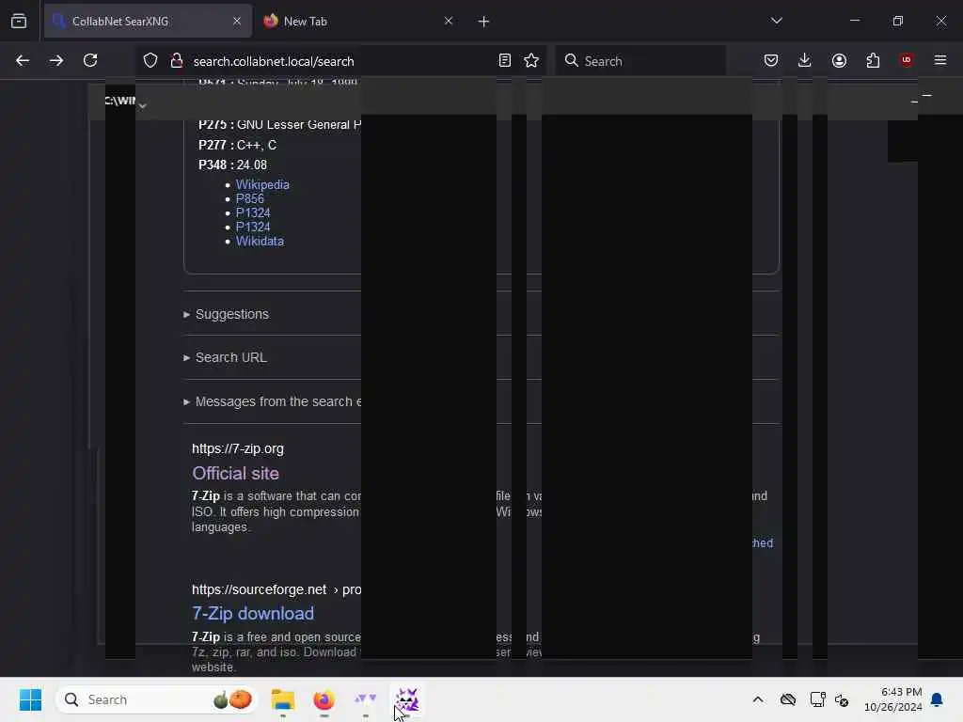
Task: Bookmark this page with the star
Action: pyautogui.click(x=531, y=60)
